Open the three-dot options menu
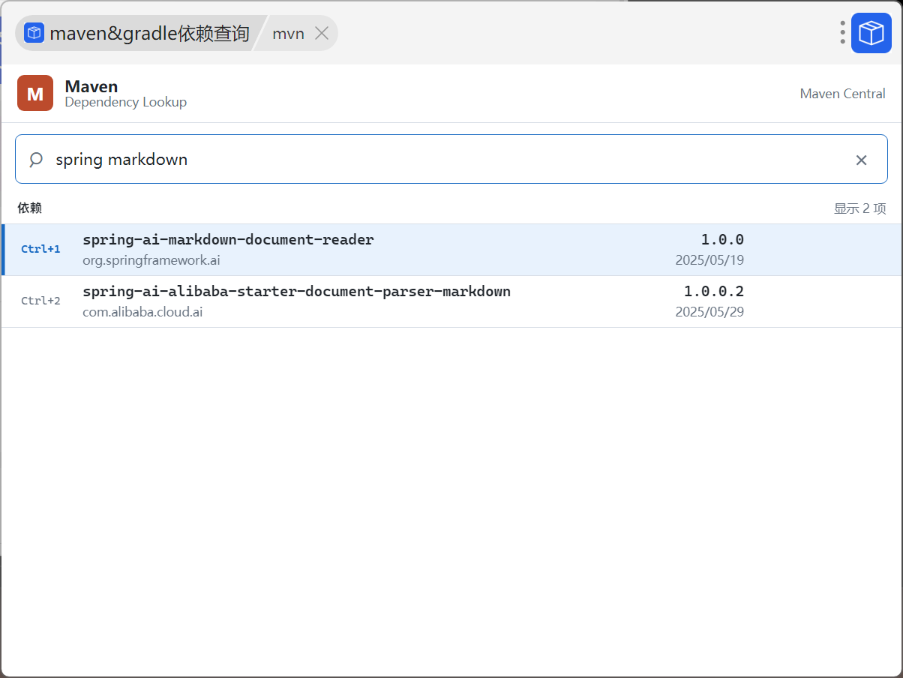The width and height of the screenshot is (903, 678). 843,33
